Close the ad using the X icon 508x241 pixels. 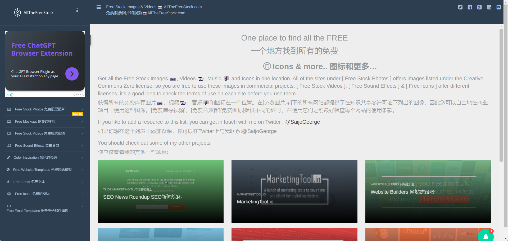(8, 95)
